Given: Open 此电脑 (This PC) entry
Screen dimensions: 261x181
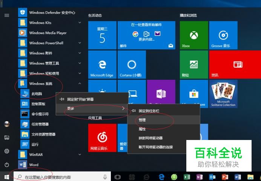Looking at the screenshot, I should point(38,94).
